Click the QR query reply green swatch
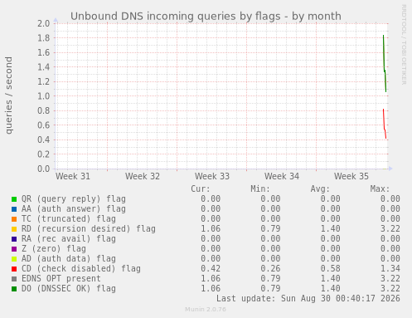The image size is (412, 318). pos(14,199)
